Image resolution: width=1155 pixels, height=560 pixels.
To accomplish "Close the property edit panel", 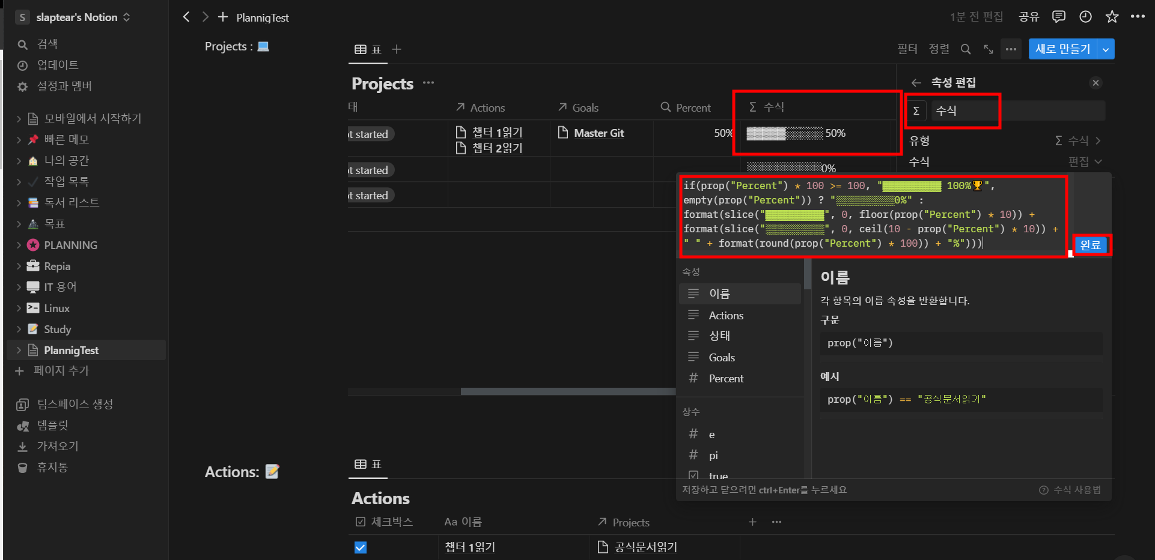I will pyautogui.click(x=1096, y=83).
